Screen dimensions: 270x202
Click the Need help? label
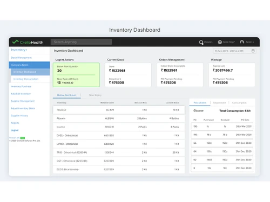[x=229, y=42]
